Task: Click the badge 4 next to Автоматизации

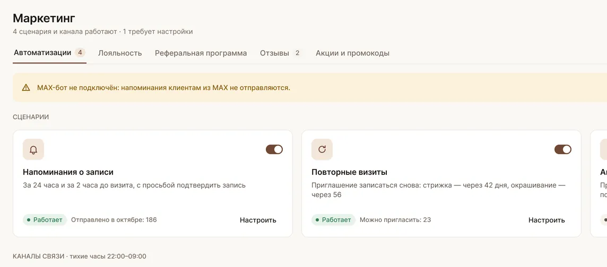Action: pos(80,52)
